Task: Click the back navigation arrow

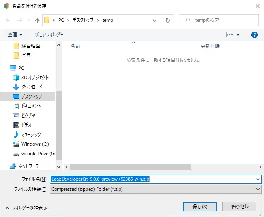Action: coord(8,20)
